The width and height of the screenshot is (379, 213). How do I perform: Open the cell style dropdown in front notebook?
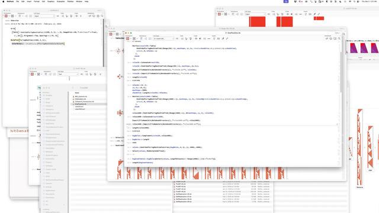[164, 38]
